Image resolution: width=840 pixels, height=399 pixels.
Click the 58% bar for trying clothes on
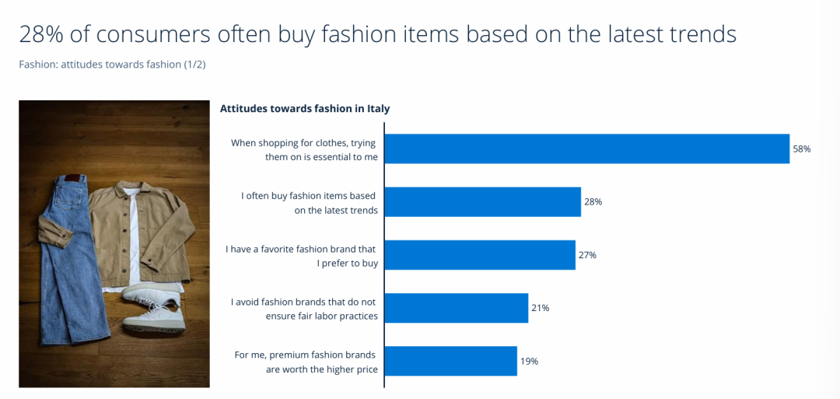tap(587, 149)
